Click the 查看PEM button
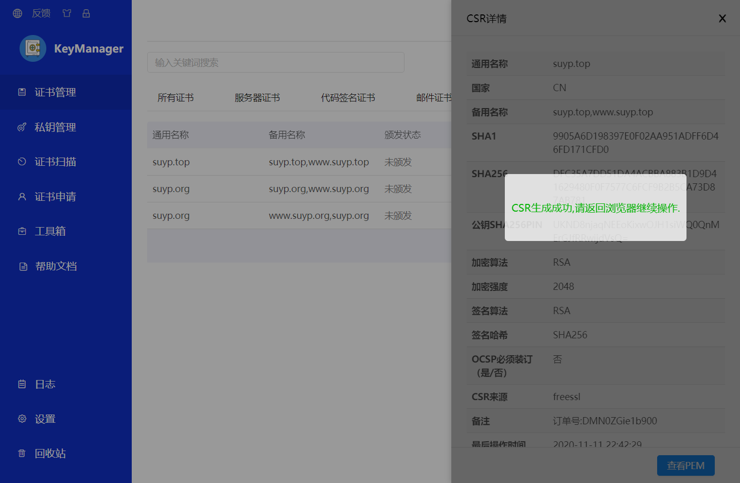This screenshot has width=740, height=483. pos(685,465)
